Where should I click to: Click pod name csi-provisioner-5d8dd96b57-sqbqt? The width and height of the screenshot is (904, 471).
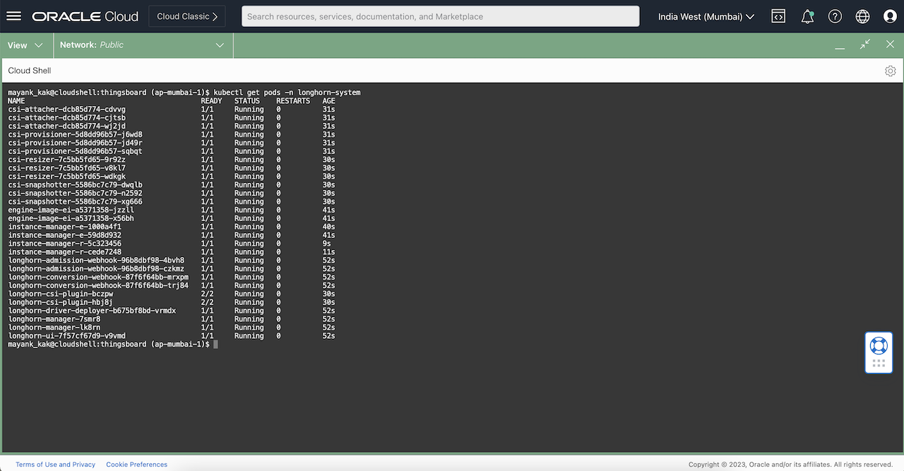coord(76,152)
